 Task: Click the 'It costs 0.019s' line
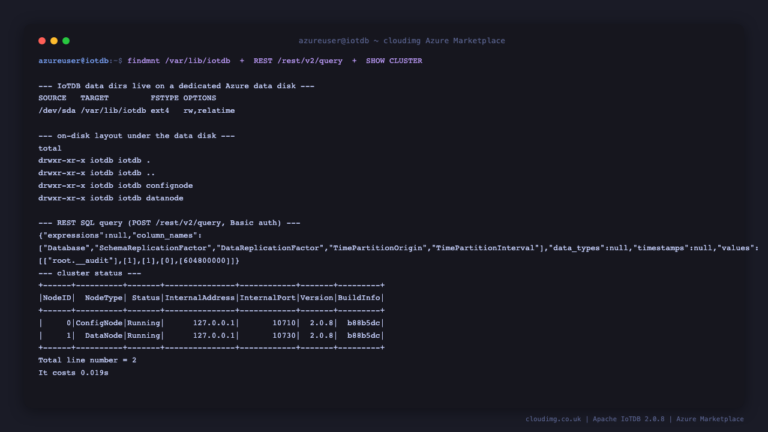tap(73, 373)
